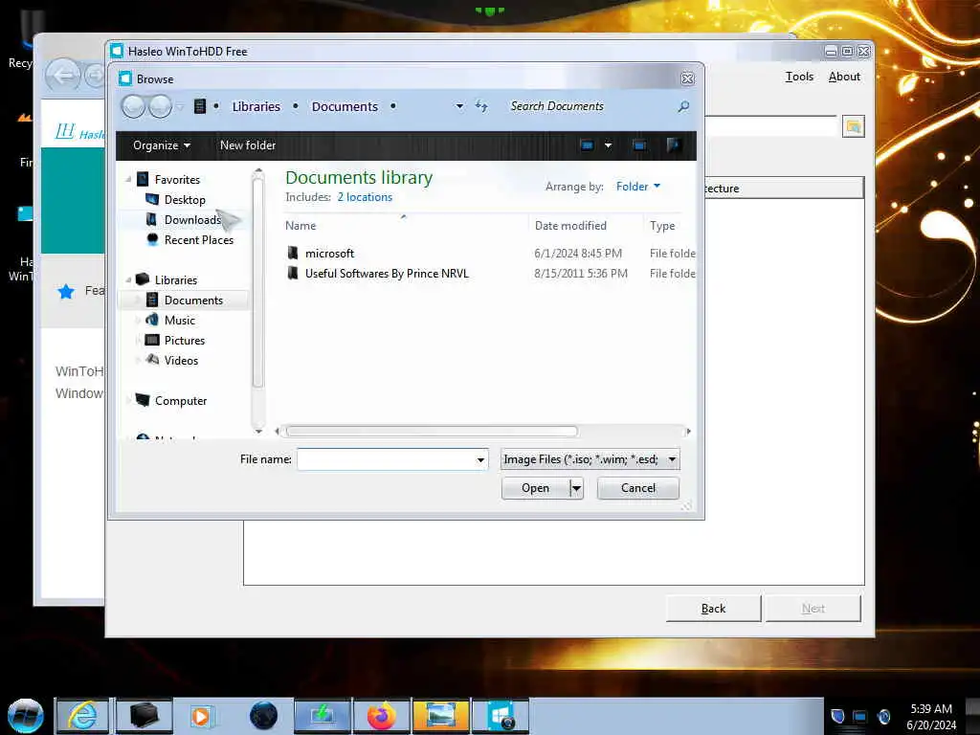Viewport: 980px width, 735px height.
Task: Open the microsoft folder icon
Action: [293, 253]
